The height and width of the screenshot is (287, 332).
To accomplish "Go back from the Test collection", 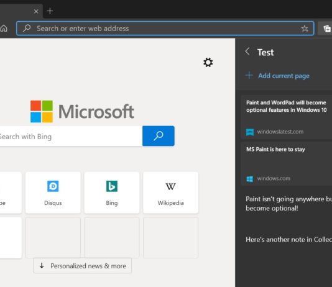I will 247,51.
